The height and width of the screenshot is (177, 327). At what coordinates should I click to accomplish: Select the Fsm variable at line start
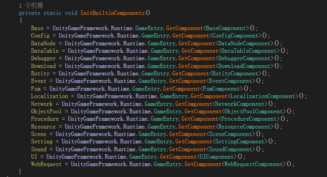[36, 89]
